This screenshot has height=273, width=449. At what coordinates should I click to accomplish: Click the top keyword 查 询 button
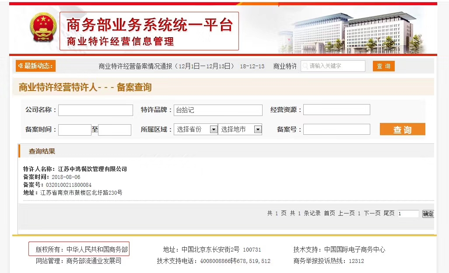383,66
